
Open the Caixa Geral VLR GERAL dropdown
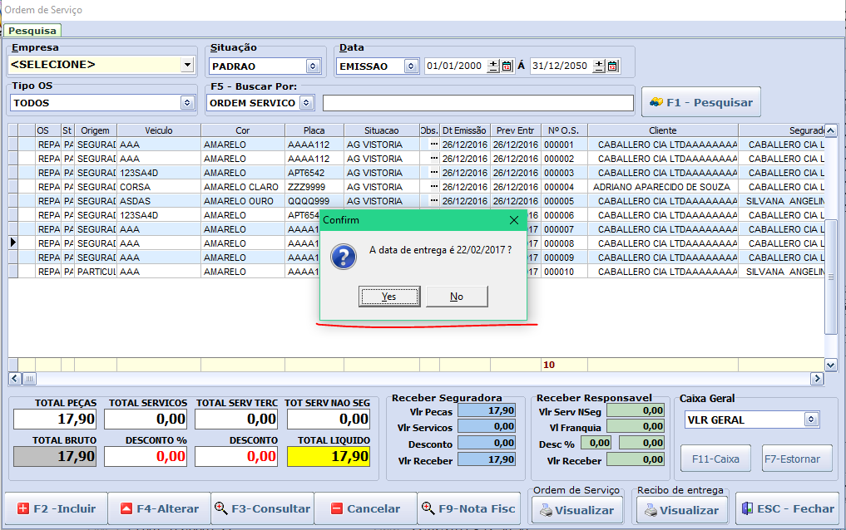pyautogui.click(x=811, y=420)
